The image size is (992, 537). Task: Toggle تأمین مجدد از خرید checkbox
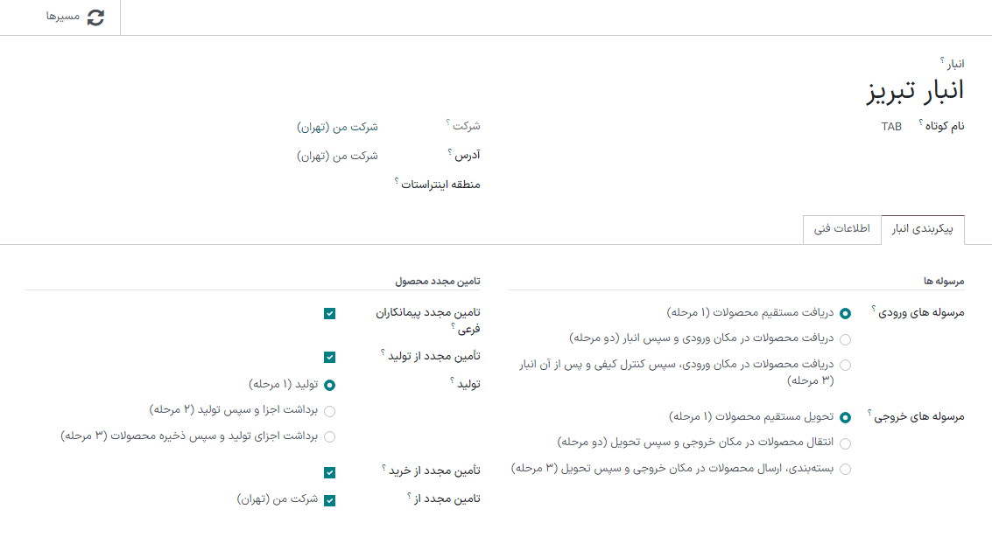coord(329,472)
